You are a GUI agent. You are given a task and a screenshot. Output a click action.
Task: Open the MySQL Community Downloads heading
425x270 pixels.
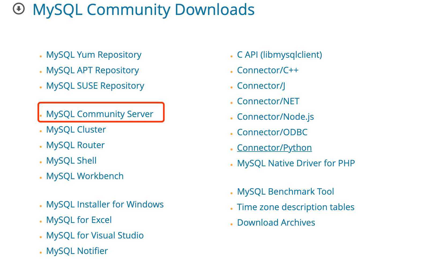click(144, 10)
